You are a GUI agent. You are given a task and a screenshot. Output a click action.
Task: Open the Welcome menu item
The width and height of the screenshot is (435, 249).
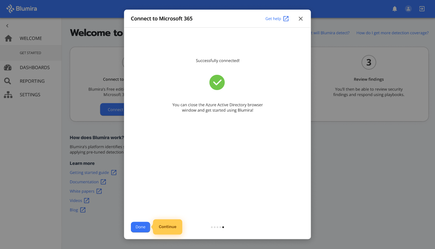[x=31, y=38]
